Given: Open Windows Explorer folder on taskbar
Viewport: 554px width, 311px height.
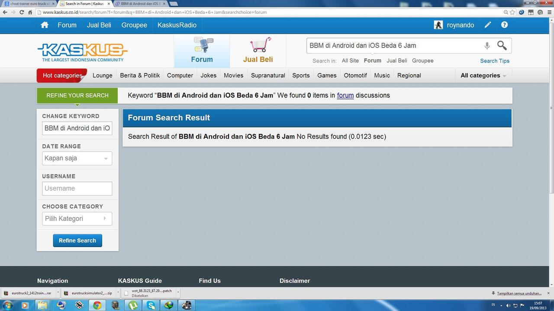Looking at the screenshot, I should pyautogui.click(x=42, y=305).
